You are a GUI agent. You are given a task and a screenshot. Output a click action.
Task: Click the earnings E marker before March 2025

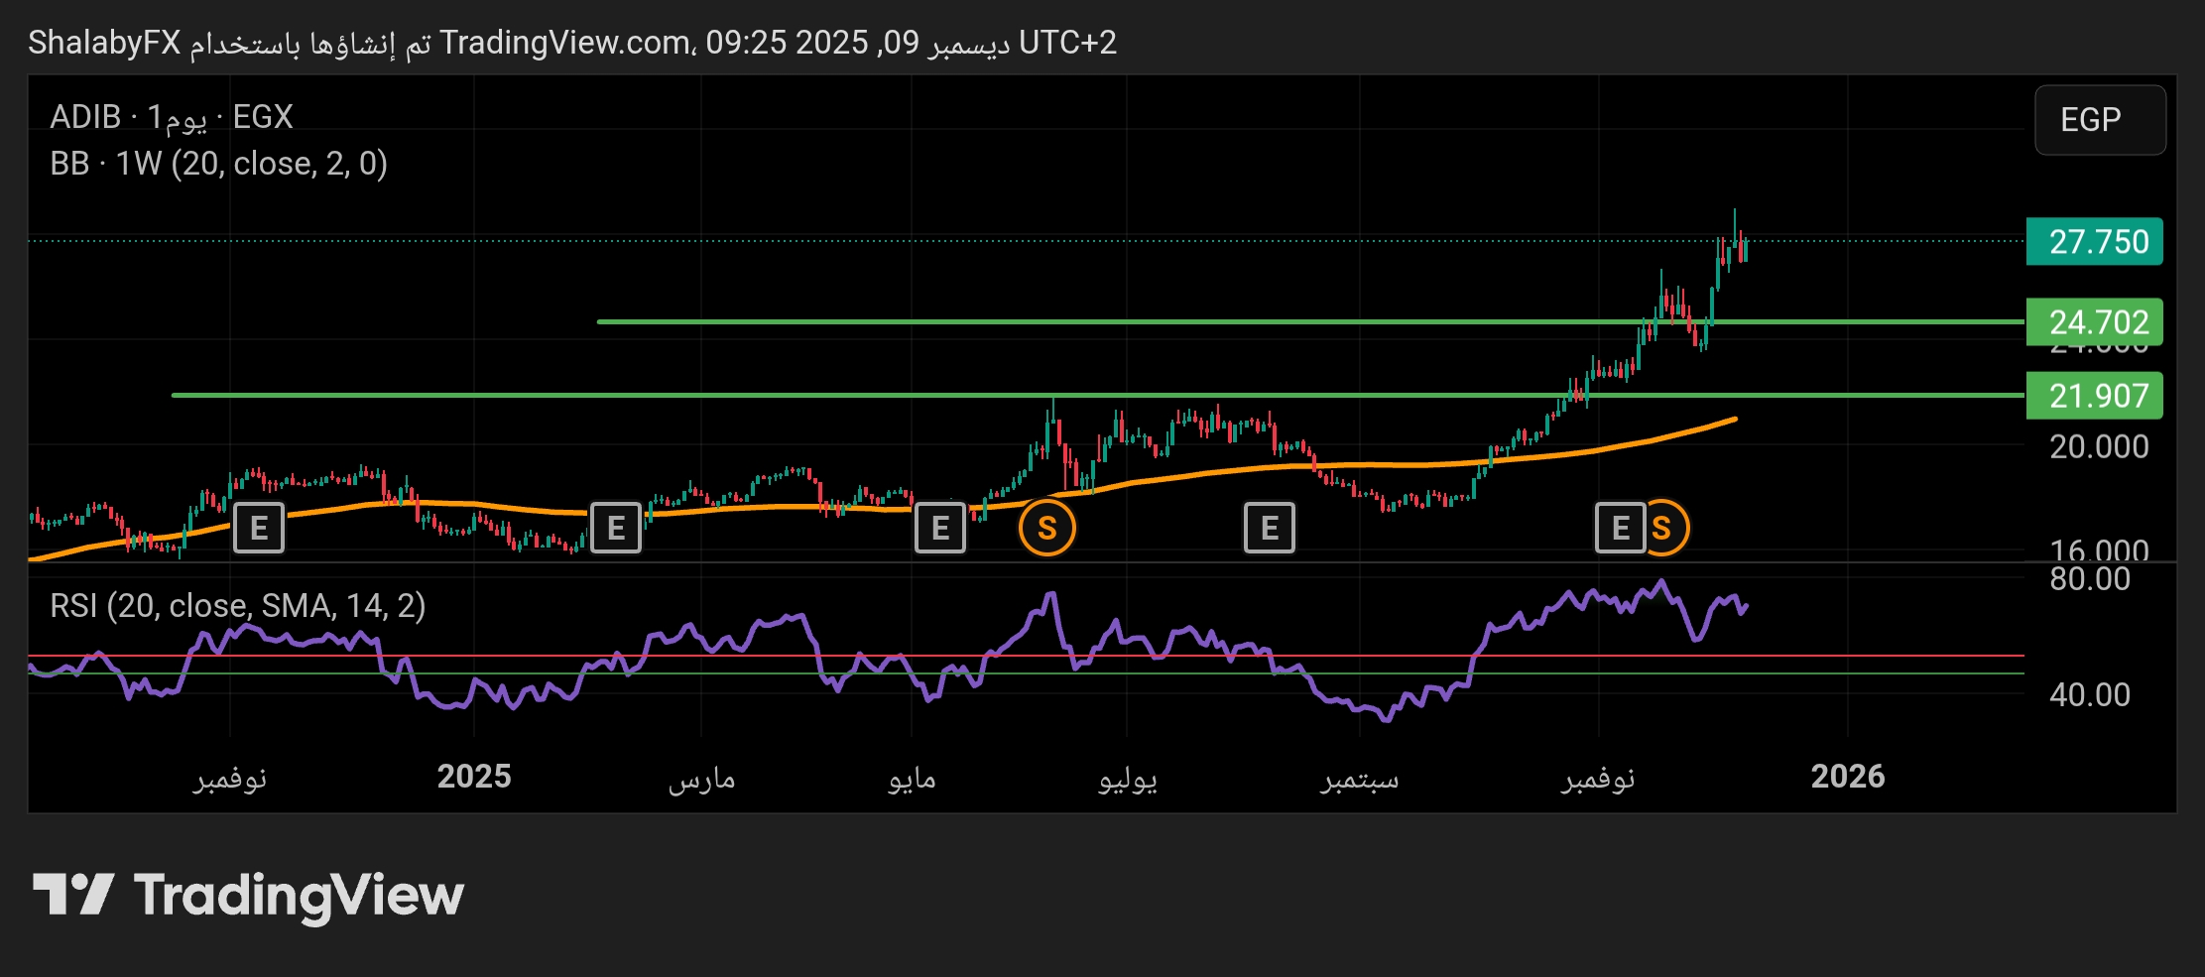616,528
